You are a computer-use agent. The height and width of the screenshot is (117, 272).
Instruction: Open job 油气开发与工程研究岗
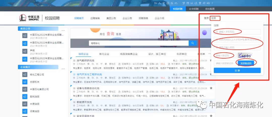(x=89, y=75)
